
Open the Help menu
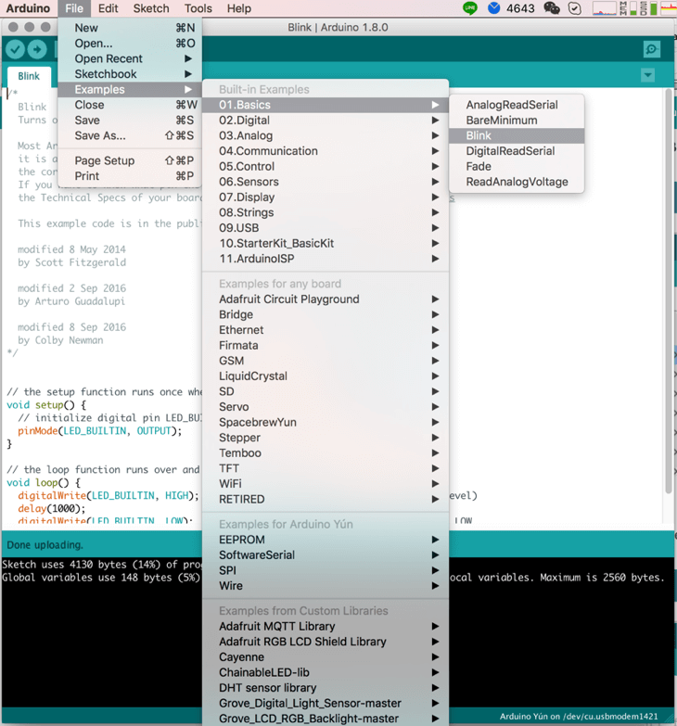(x=239, y=8)
